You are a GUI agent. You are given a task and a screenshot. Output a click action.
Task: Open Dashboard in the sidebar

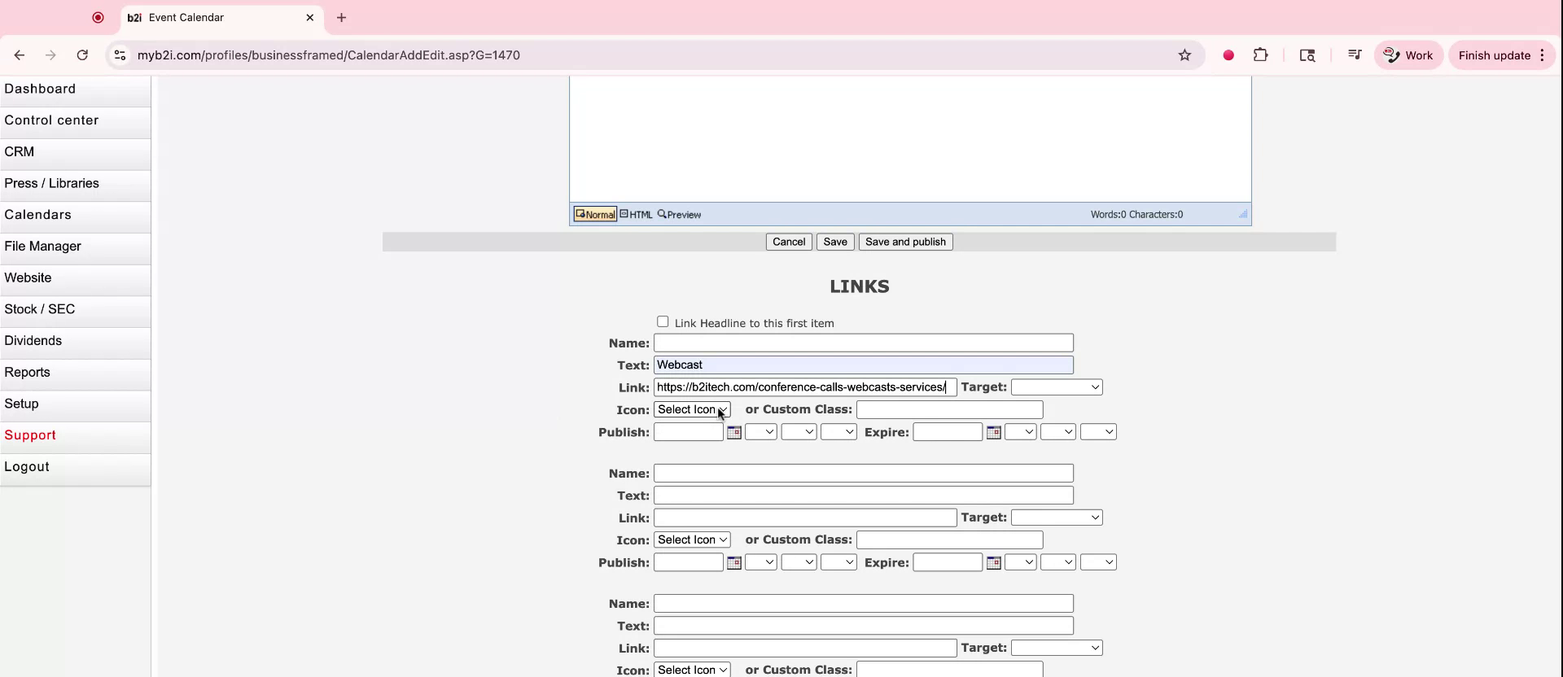[x=75, y=90]
